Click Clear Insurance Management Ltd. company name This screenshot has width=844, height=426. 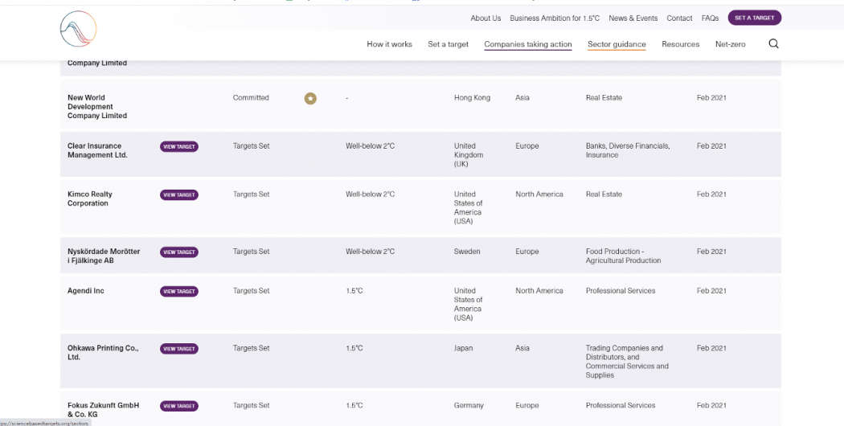tap(97, 150)
